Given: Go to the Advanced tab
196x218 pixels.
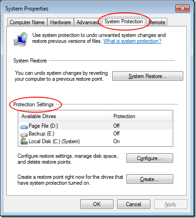Looking at the screenshot, I should (88, 22).
